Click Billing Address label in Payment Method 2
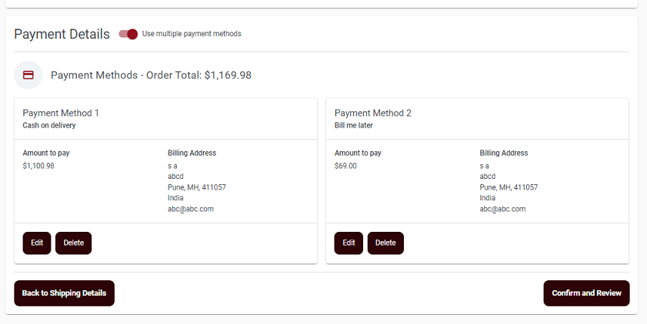This screenshot has width=647, height=324. pos(503,153)
